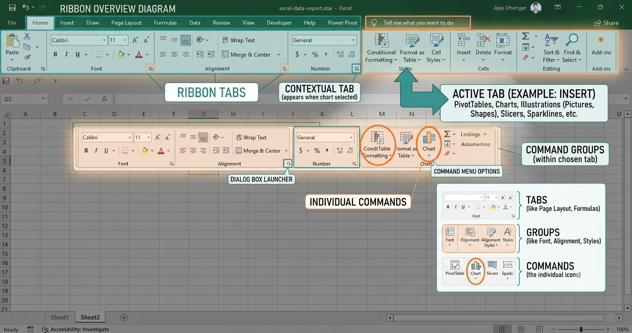Image resolution: width=632 pixels, height=333 pixels.
Task: Toggle Top Align in main ribbon Alignment group
Action: coord(163,40)
